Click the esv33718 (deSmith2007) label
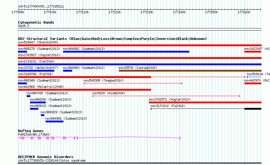 pos(38,68)
